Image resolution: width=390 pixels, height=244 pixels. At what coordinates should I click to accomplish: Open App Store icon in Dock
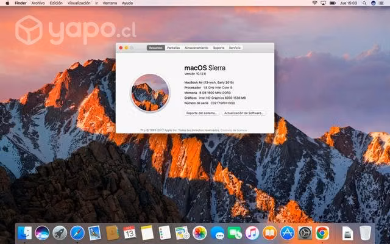pos(287,233)
